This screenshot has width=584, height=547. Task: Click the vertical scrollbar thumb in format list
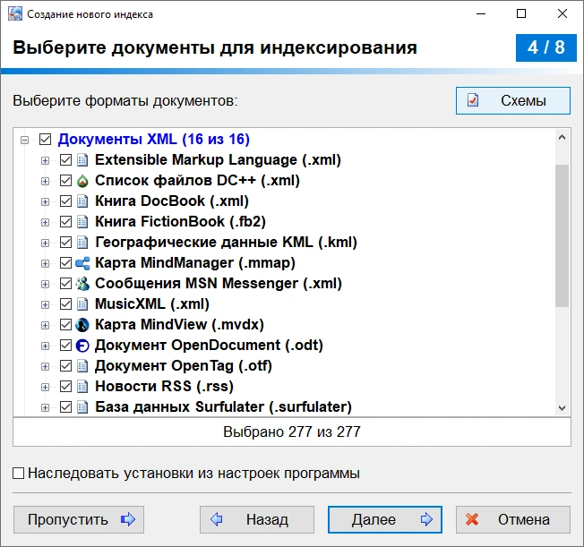pyautogui.click(x=562, y=235)
